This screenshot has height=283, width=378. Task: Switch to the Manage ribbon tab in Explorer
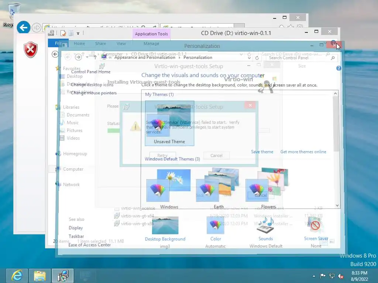point(151,43)
